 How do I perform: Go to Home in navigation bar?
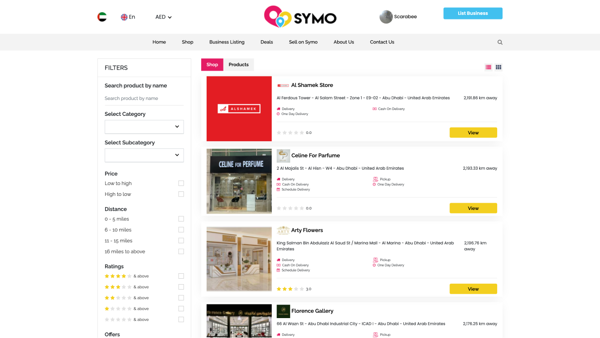pos(159,42)
